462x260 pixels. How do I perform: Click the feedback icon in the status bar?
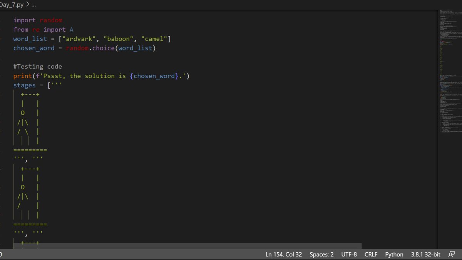452,254
